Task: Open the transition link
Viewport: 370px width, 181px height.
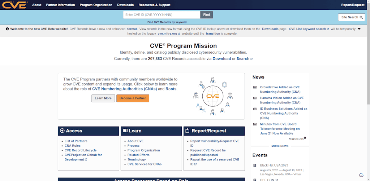Action: click(x=213, y=34)
